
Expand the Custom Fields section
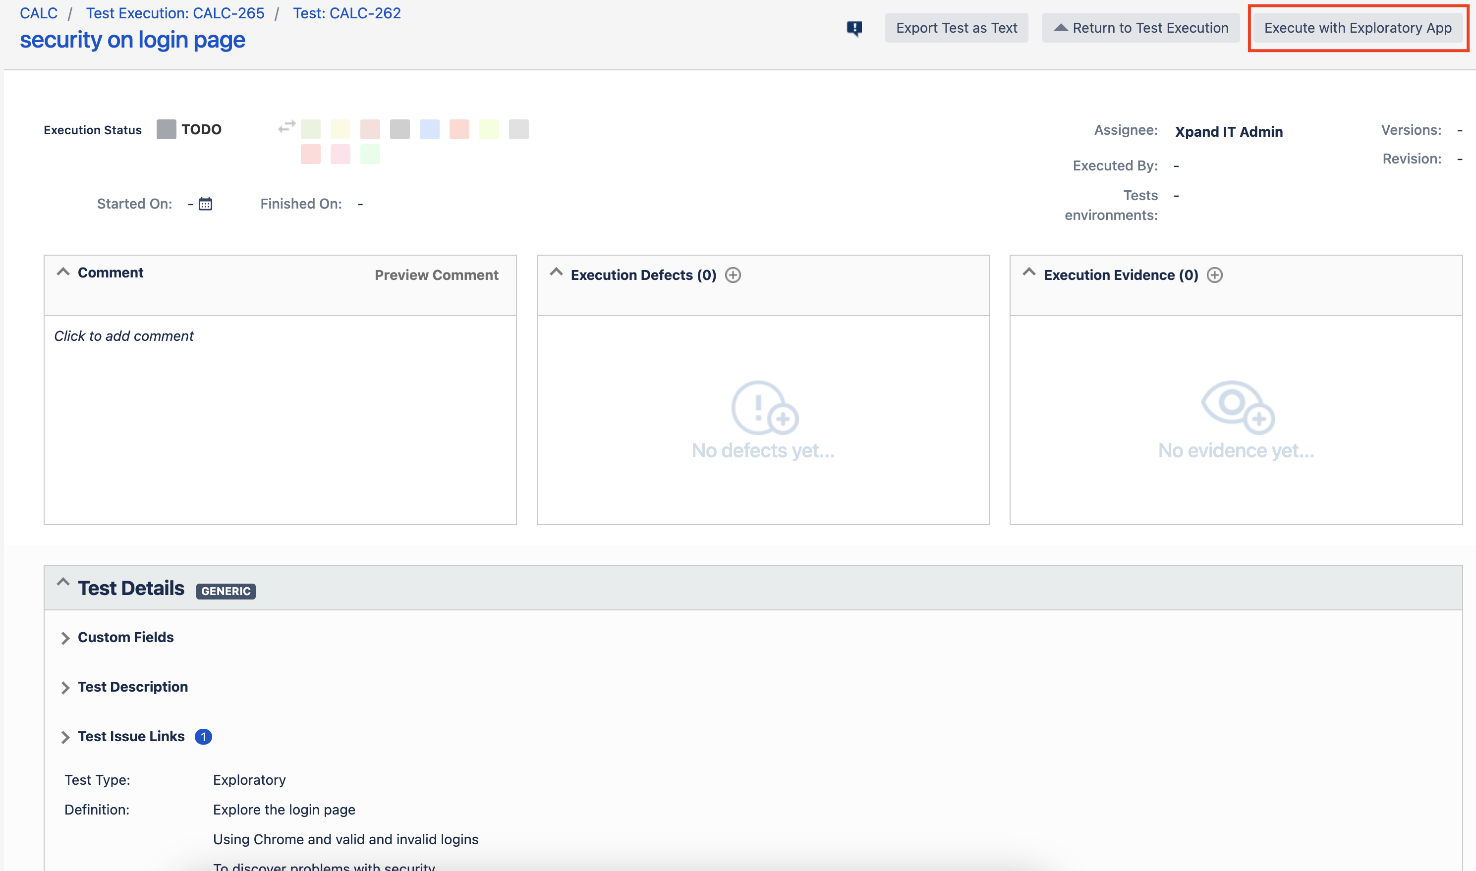coord(64,638)
